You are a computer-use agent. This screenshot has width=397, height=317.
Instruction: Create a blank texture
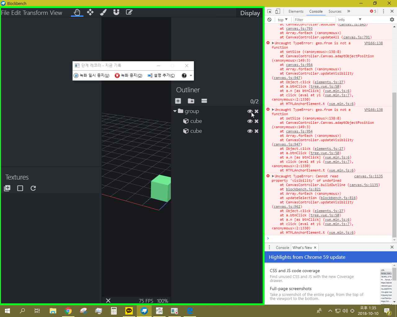[x=20, y=188]
